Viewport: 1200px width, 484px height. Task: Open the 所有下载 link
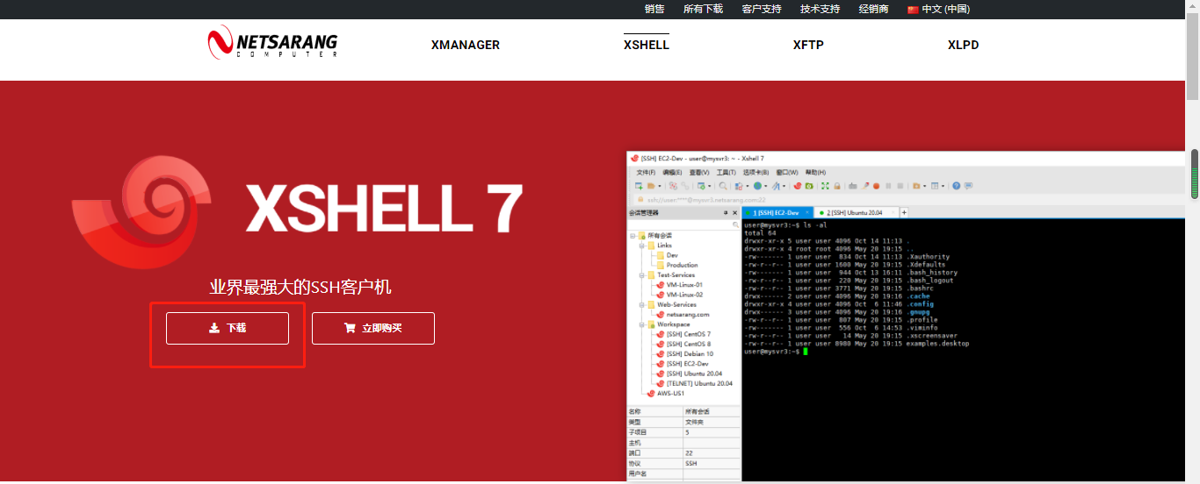point(703,9)
